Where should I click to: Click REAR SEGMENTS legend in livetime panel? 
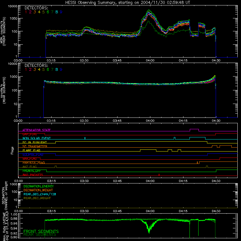coord(40,235)
